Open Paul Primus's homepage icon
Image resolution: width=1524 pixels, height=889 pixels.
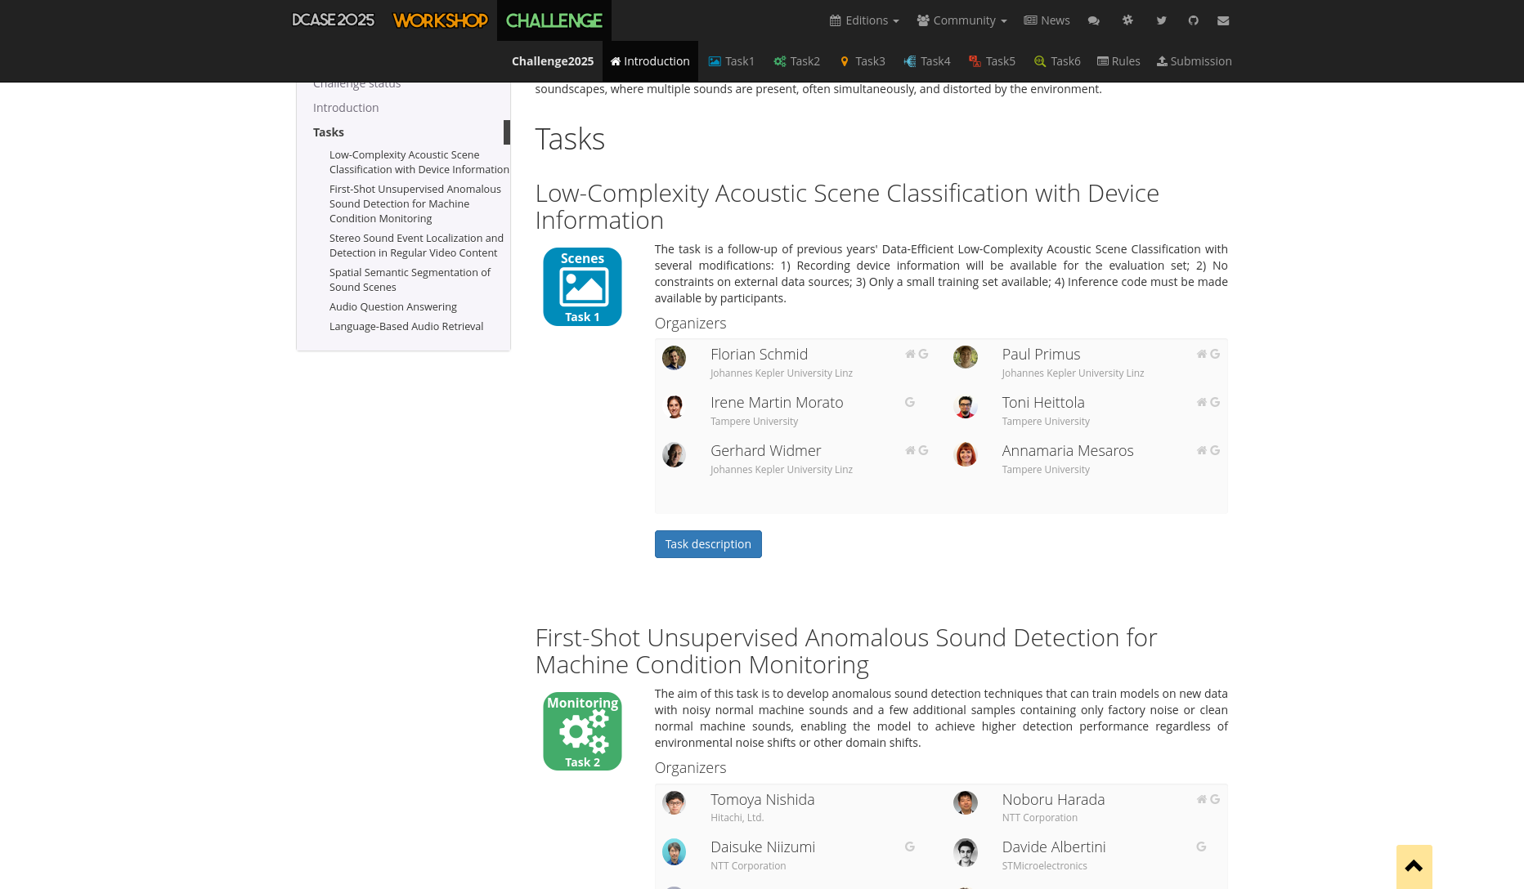(1202, 354)
